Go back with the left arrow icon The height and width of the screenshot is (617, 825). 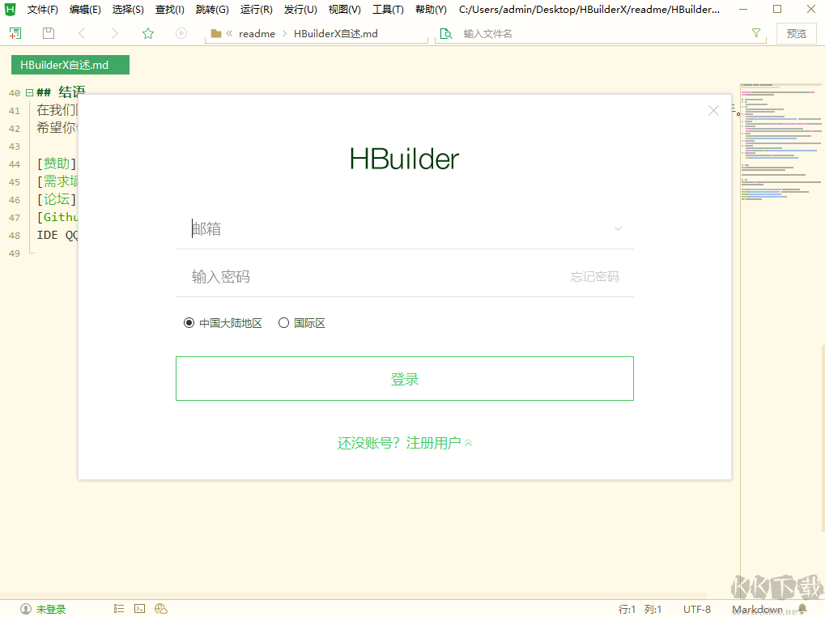click(x=82, y=33)
